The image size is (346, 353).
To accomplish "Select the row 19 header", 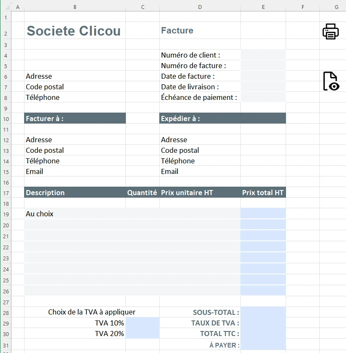I will pos(5,214).
